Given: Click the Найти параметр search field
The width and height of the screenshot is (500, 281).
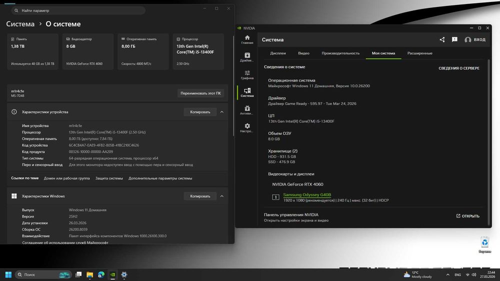Looking at the screenshot, I should [78, 10].
